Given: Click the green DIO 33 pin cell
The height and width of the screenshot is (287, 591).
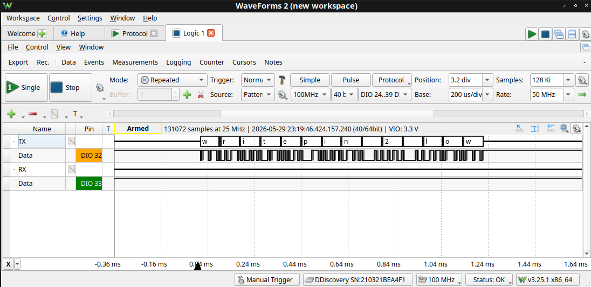Looking at the screenshot, I should (89, 184).
